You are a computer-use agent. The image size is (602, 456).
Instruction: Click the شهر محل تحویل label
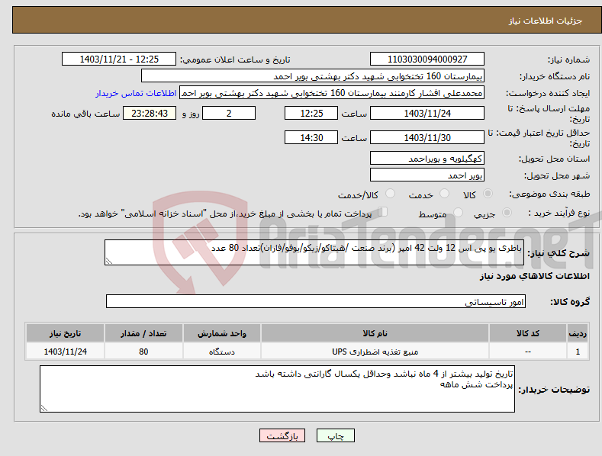tap(557, 175)
